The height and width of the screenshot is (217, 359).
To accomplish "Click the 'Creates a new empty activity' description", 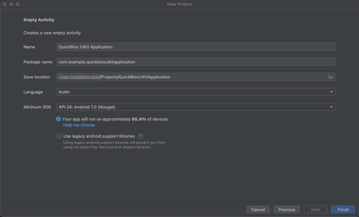I will click(x=52, y=33).
